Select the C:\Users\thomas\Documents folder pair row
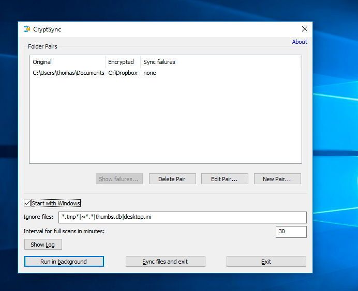This screenshot has height=291, width=358. pyautogui.click(x=68, y=73)
